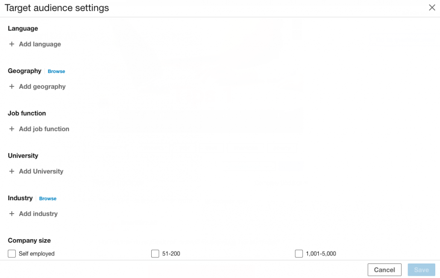
Task: Open the Add industry selector
Action: click(x=38, y=214)
